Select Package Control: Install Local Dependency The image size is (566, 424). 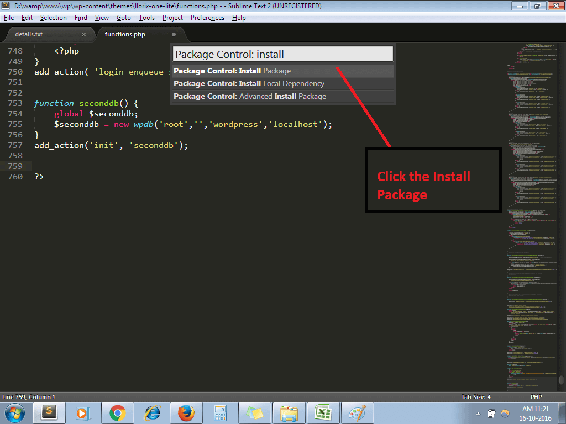[x=283, y=84]
